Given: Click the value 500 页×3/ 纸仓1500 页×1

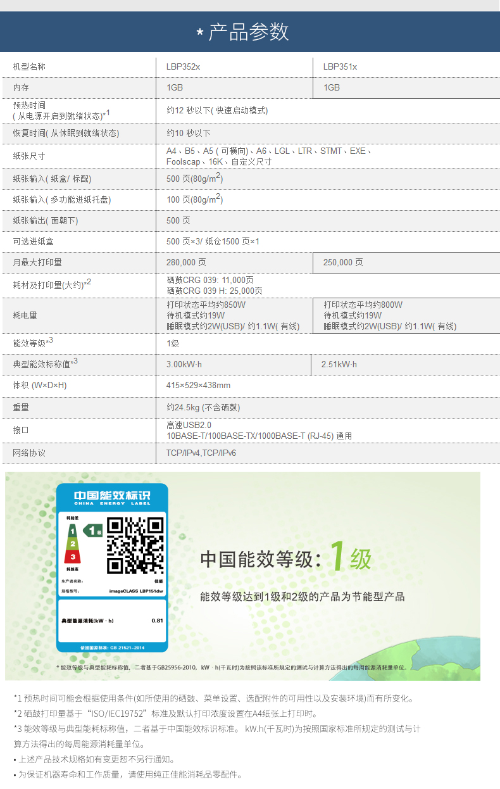Looking at the screenshot, I should point(213,241).
